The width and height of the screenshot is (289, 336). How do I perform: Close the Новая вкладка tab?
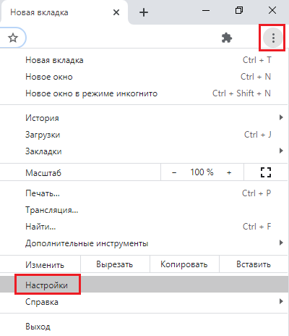tap(116, 12)
